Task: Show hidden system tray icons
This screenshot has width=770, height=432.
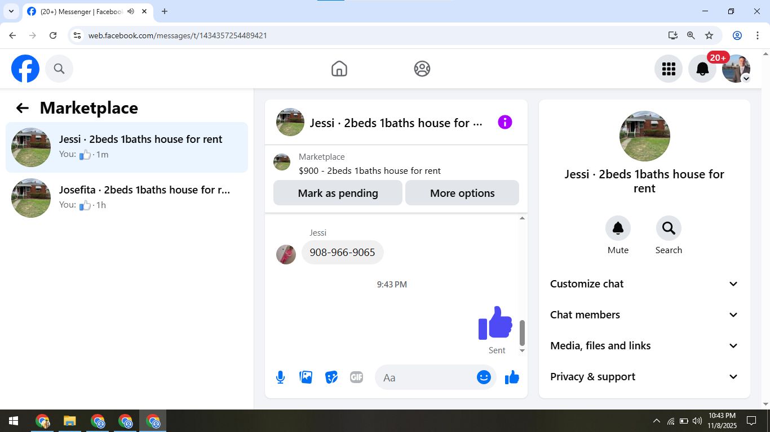Action: 656,421
